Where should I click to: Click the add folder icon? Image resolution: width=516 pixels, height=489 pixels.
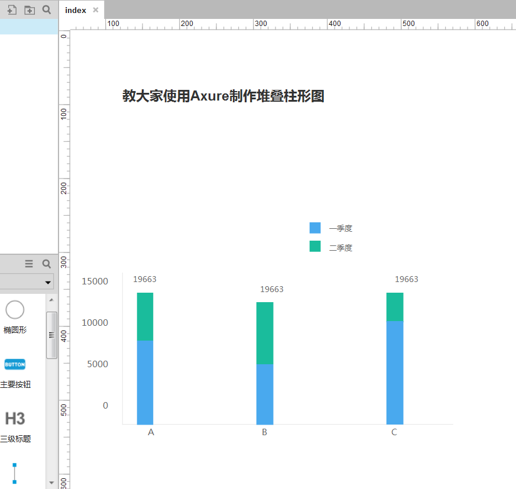[30, 10]
